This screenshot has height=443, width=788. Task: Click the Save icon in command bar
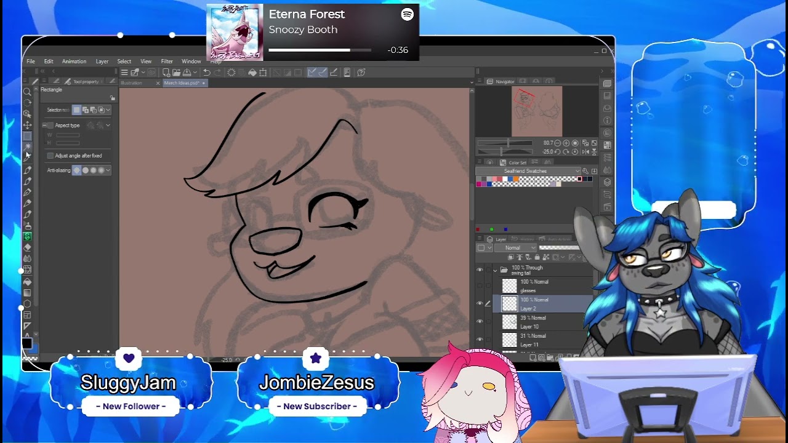point(187,73)
